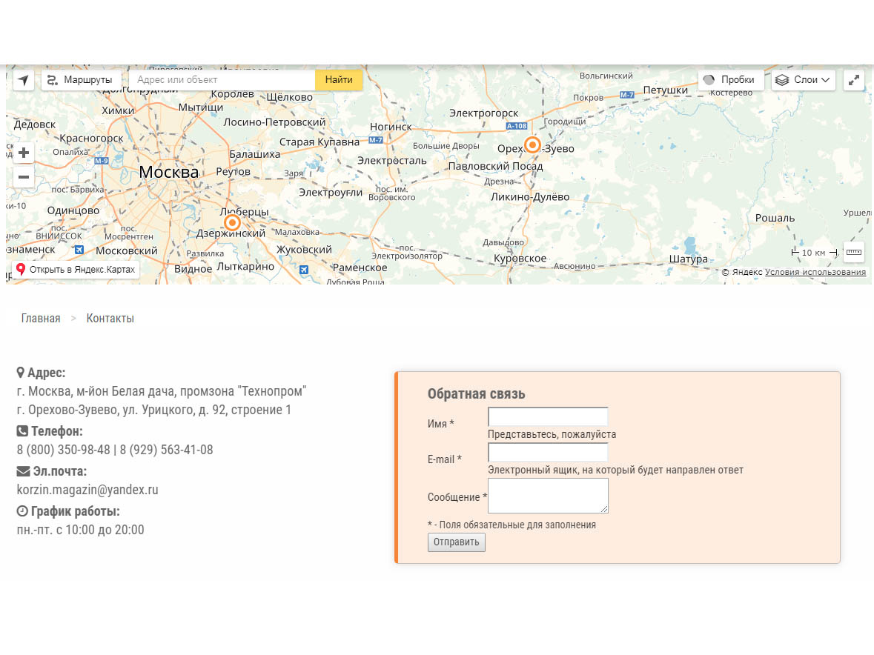This screenshot has width=874, height=655.
Task: Open Условия использования link
Action: [815, 272]
